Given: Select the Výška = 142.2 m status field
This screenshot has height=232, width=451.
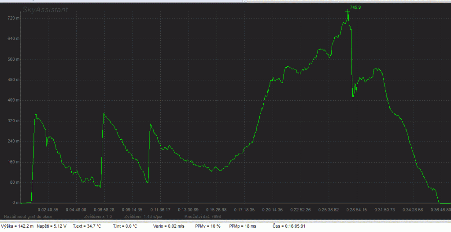Looking at the screenshot, I should click(x=21, y=226).
